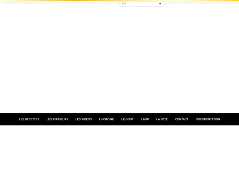Open the FR language dropdown

coord(141,4)
